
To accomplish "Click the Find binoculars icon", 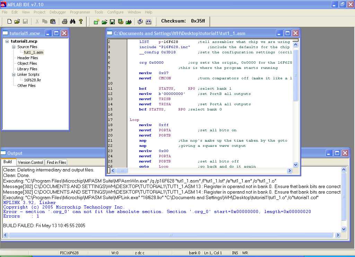I will [x=72, y=21].
